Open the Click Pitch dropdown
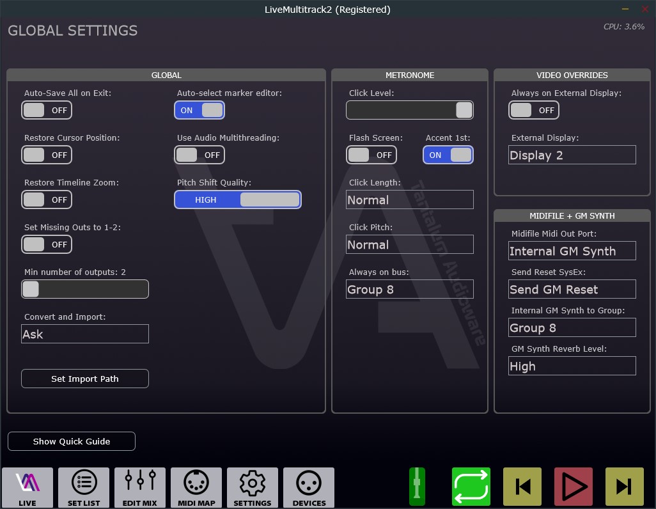Image resolution: width=656 pixels, height=509 pixels. pyautogui.click(x=410, y=245)
